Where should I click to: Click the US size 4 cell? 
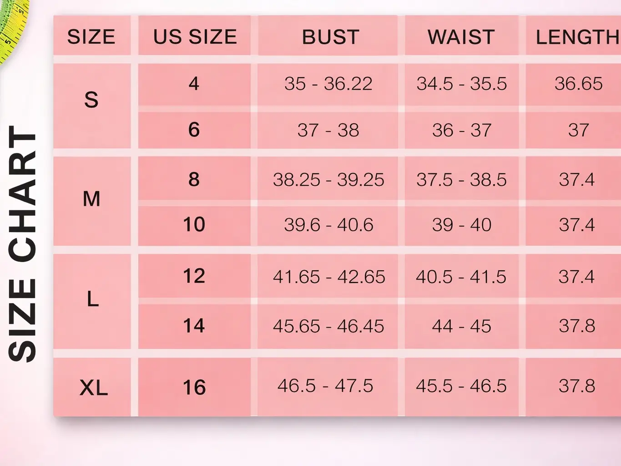pyautogui.click(x=194, y=84)
